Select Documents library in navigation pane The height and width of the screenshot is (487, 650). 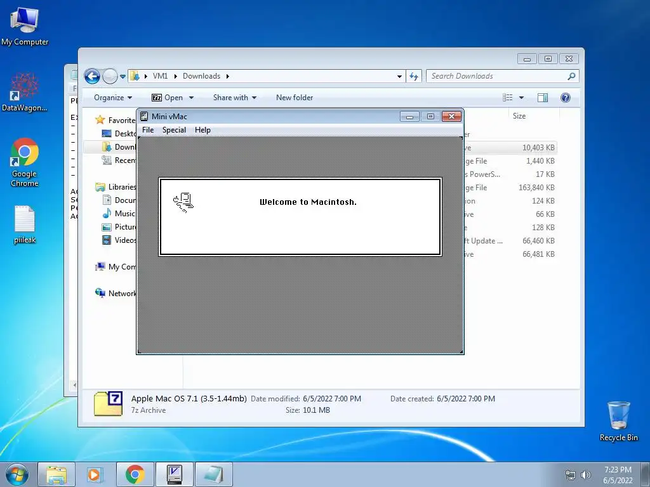tap(119, 200)
